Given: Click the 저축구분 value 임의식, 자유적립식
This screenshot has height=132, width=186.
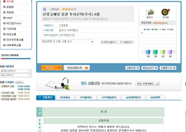Looking at the screenshot, I should pyautogui.click(x=69, y=30).
